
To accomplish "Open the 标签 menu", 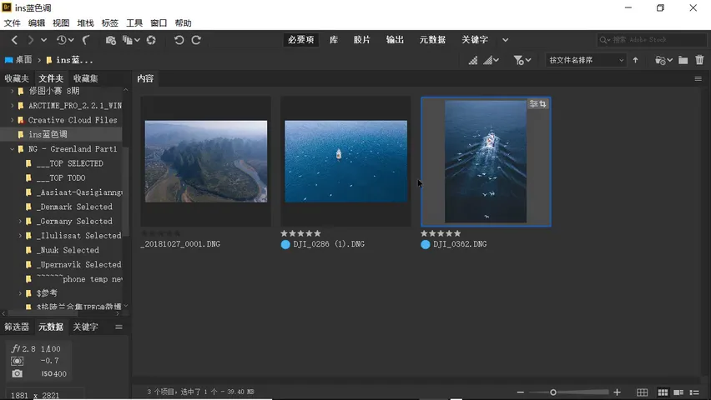I will point(109,23).
